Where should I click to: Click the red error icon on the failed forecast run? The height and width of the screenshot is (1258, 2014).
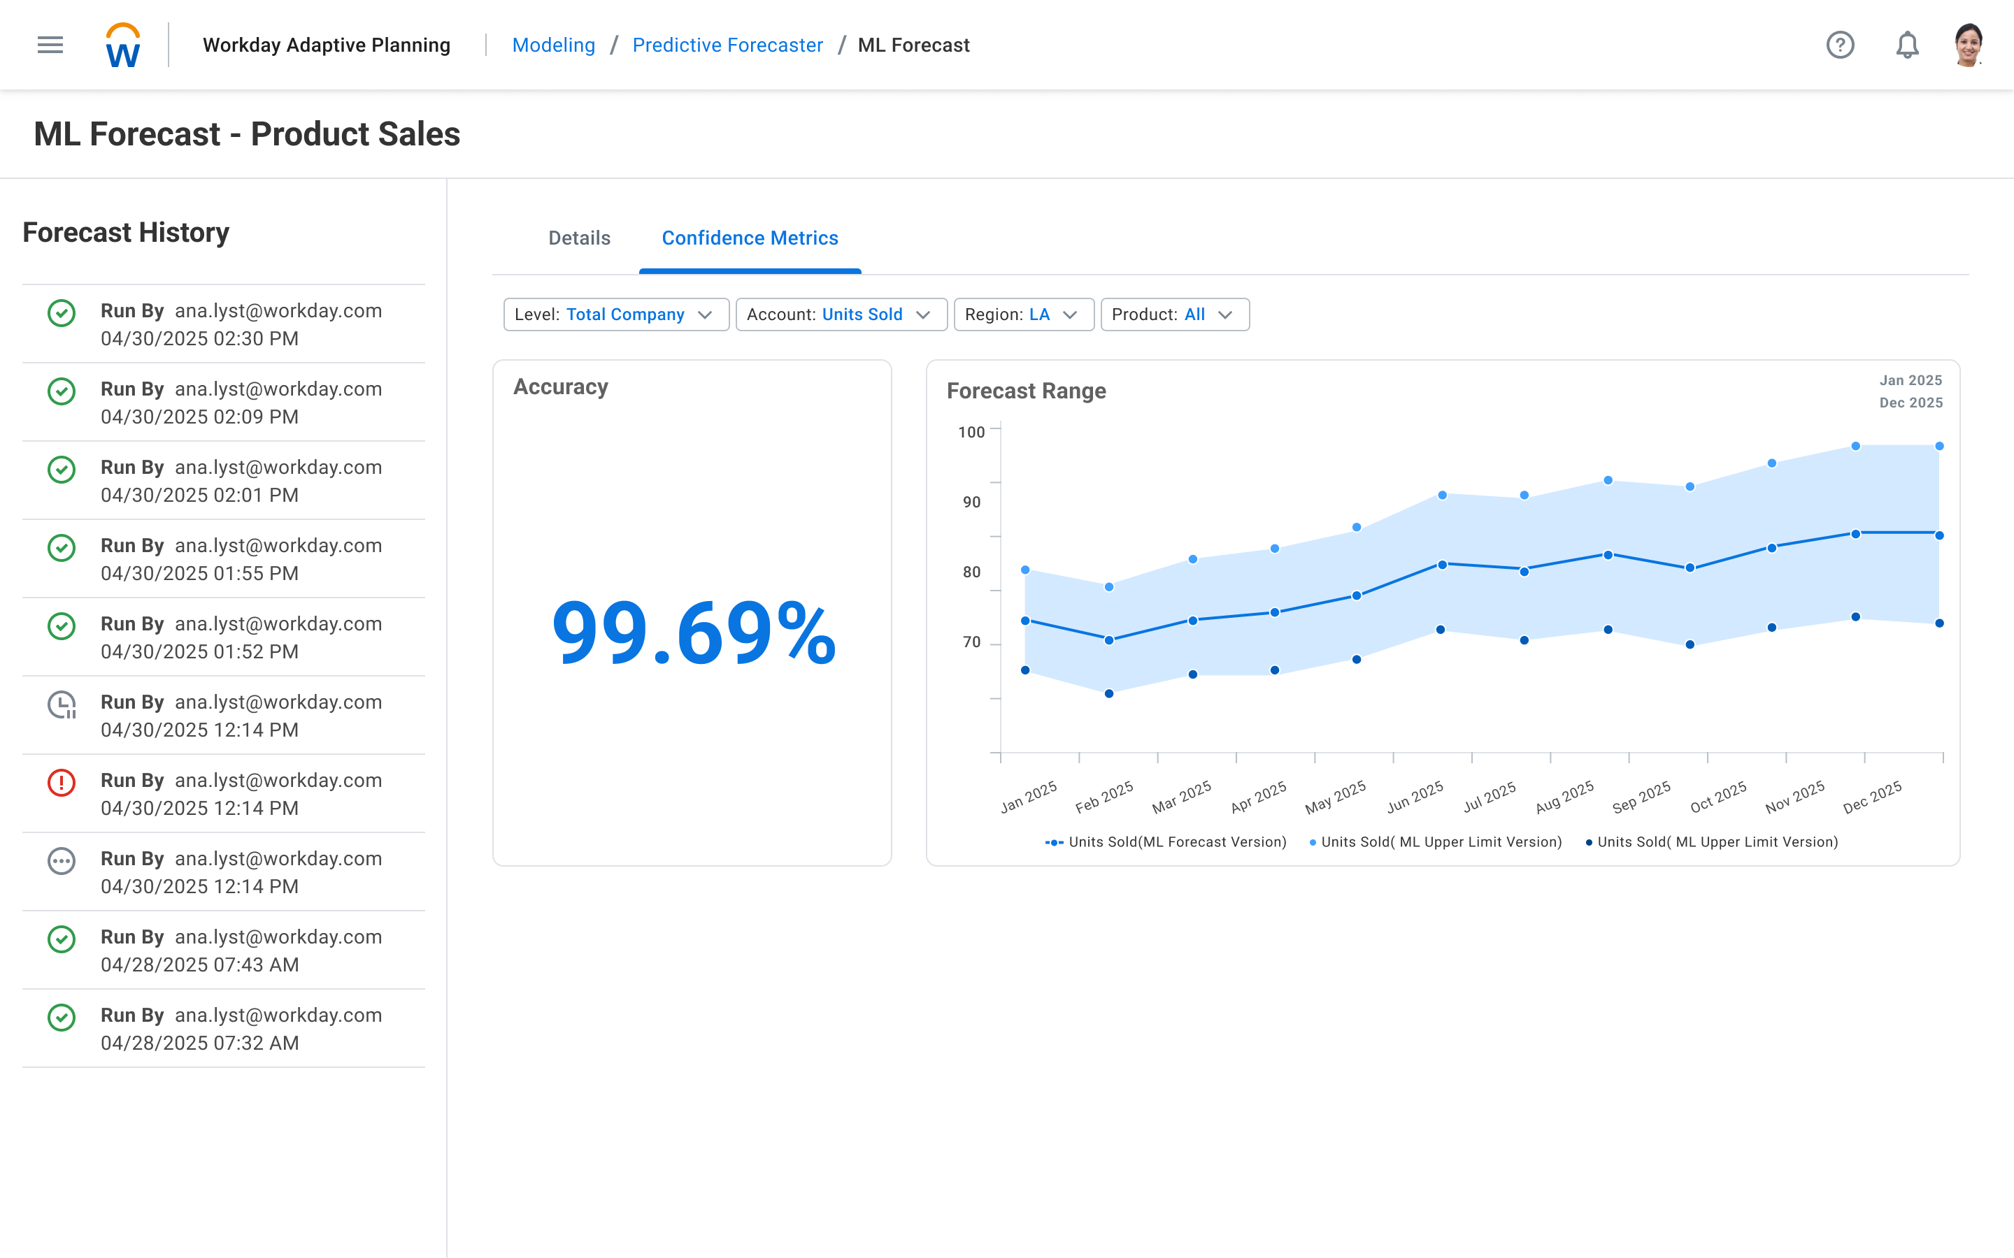(62, 783)
